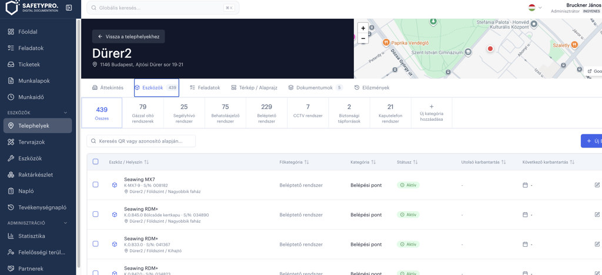Image resolution: width=602 pixels, height=275 pixels.
Task: Open the Hungarian flag language dropdown
Action: pyautogui.click(x=535, y=8)
